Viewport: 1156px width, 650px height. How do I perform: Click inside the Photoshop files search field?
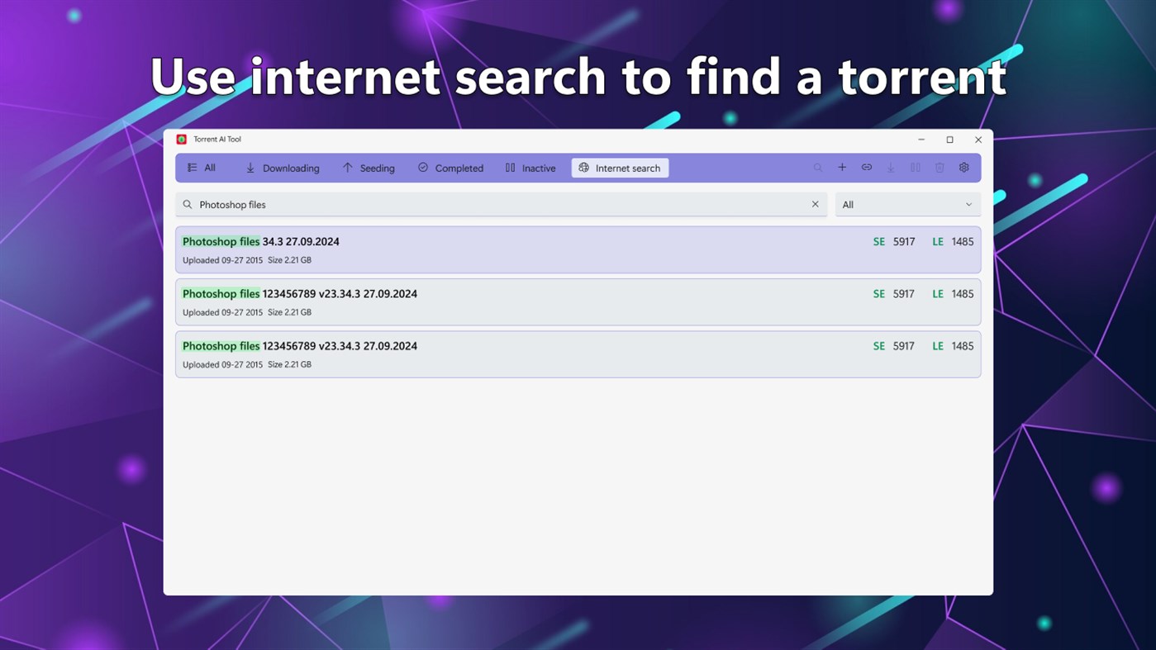coord(496,204)
